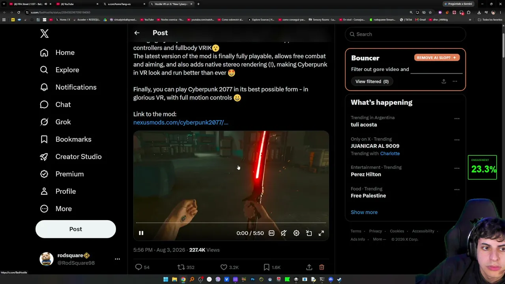Toggle closed captions on the video
The image size is (505, 284).
point(271,233)
